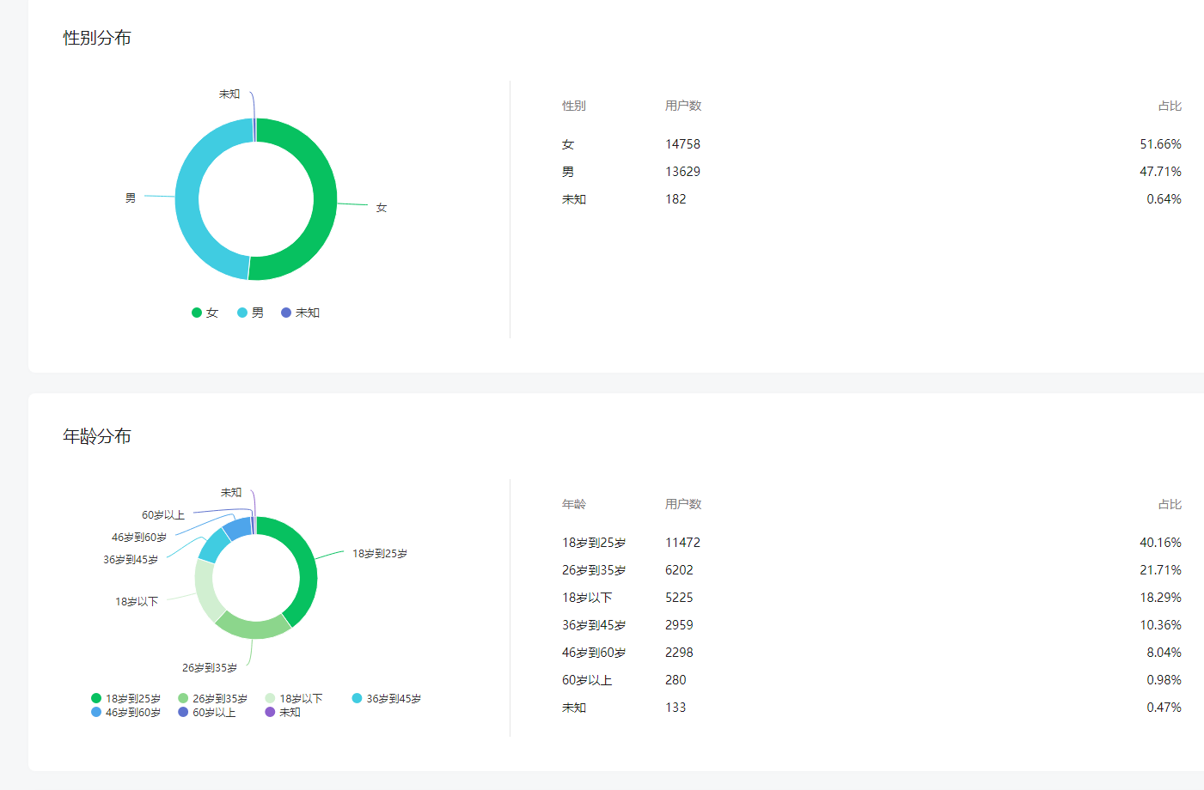The image size is (1204, 790).
Task: Click the percentage 8.04%
Action: (1164, 653)
